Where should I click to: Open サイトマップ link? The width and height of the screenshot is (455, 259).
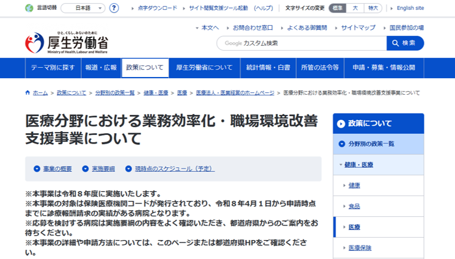click(358, 28)
